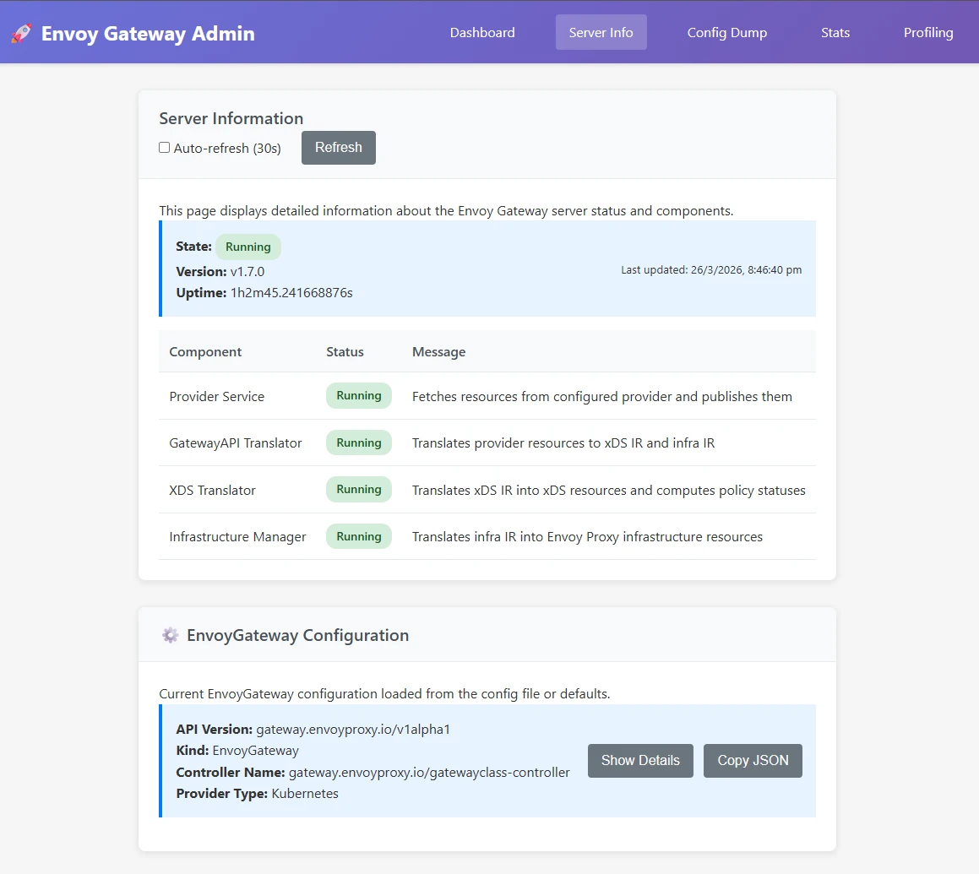Enable the Auto-refresh (30s) checkbox
Screen dimensions: 979x874
click(x=164, y=148)
